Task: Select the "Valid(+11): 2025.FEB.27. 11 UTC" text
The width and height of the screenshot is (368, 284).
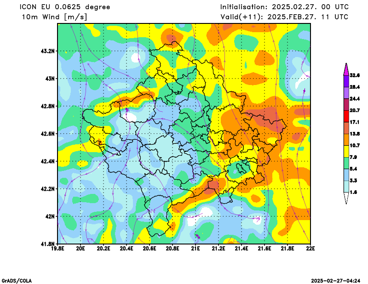Action: (x=284, y=17)
